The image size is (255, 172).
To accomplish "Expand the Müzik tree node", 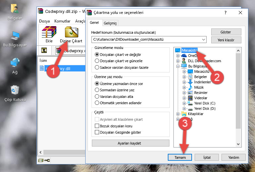I will tap(184, 87).
